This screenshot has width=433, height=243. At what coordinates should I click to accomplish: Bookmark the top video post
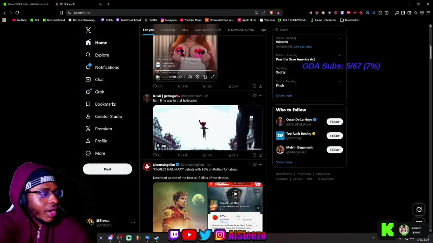254,86
